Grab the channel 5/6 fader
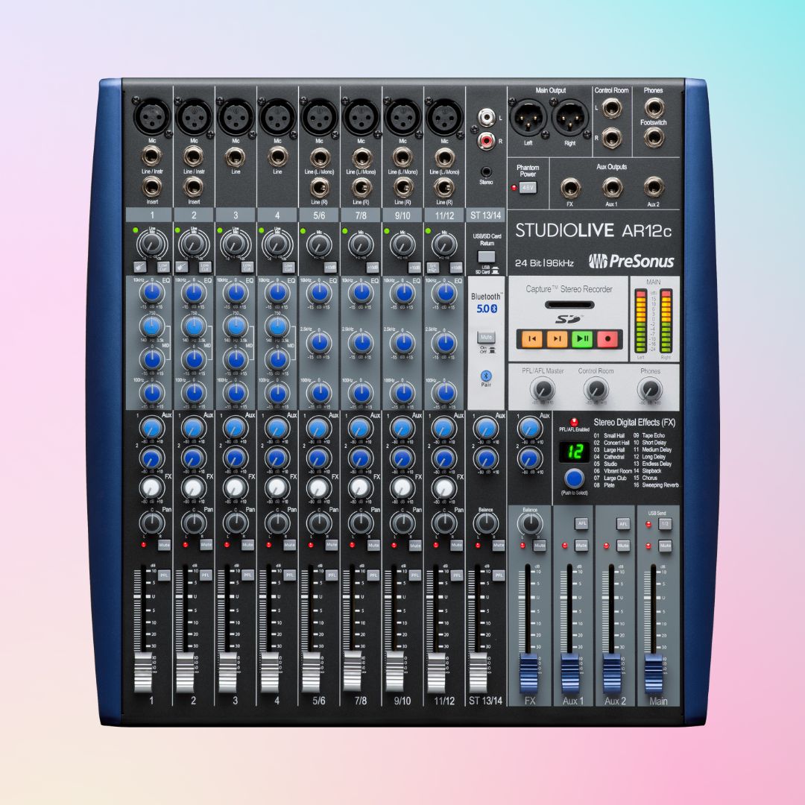This screenshot has height=805, width=805. click(x=311, y=672)
